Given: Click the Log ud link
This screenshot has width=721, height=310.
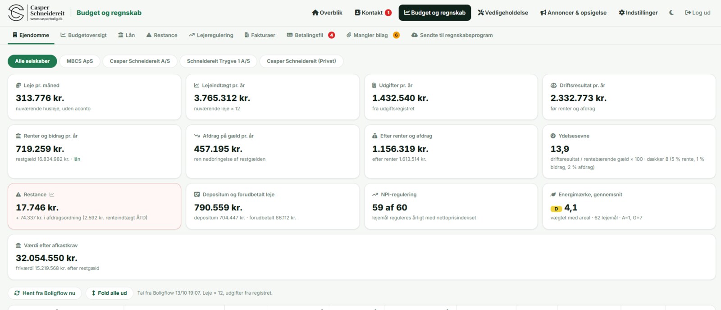Looking at the screenshot, I should point(698,13).
